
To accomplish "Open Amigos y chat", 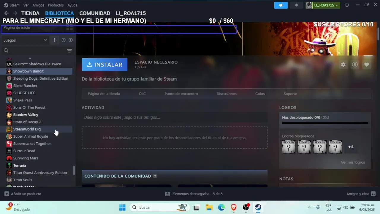I will coord(361,194).
